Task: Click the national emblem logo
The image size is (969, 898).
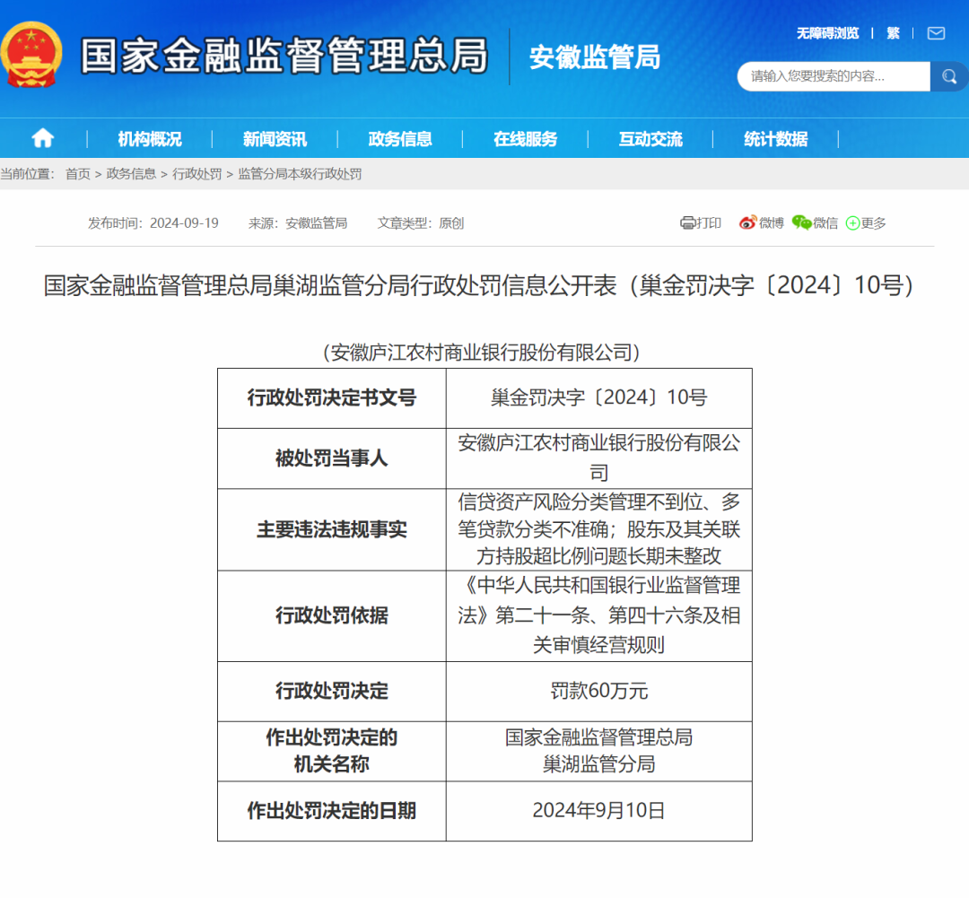Action: coord(31,55)
